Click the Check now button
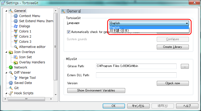 [x=173, y=83]
